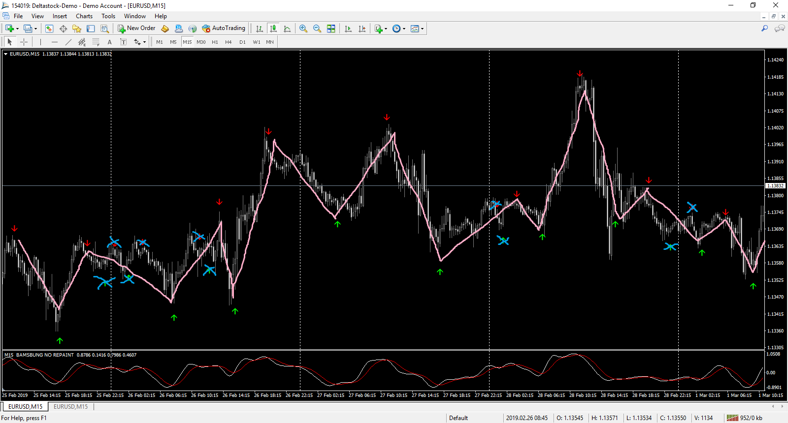
Task: Click the BAMSBUNG NO REPAINT indicator label
Action: pos(45,355)
